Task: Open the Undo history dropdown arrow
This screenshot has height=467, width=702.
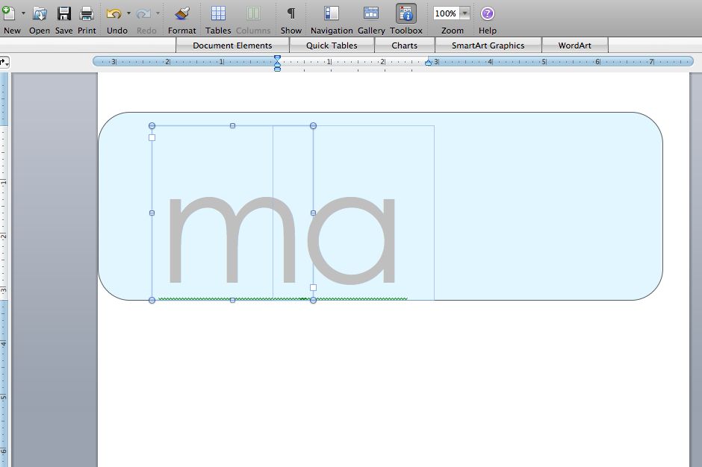Action: [128, 13]
